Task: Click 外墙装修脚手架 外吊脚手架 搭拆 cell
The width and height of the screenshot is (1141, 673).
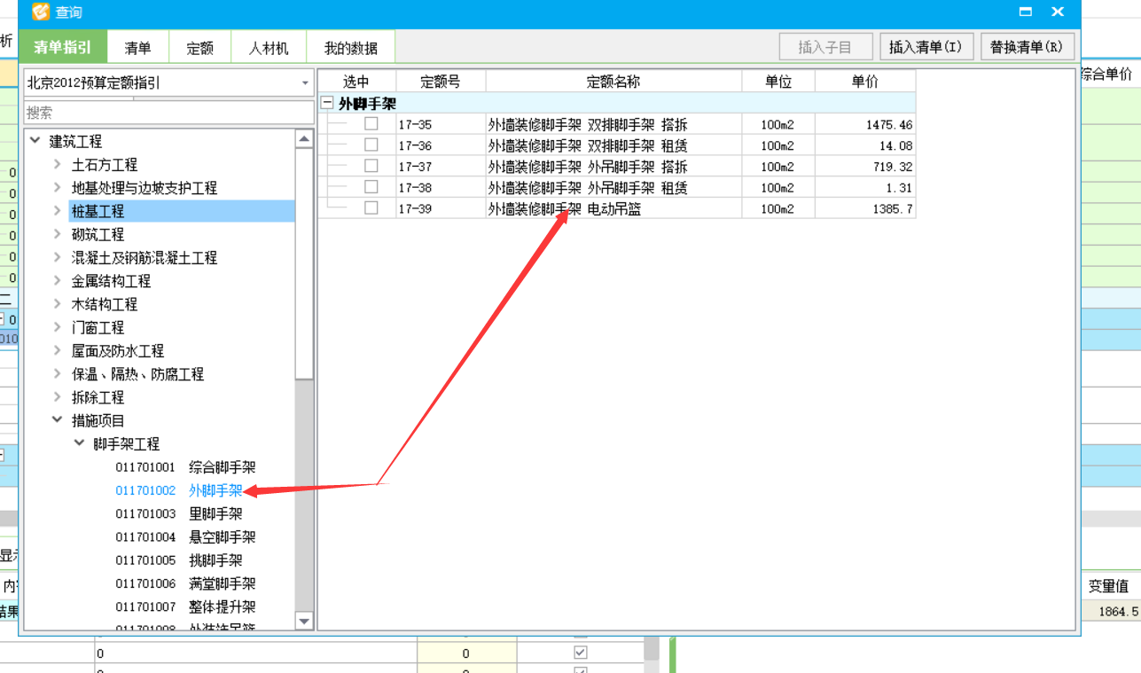Action: coord(613,167)
